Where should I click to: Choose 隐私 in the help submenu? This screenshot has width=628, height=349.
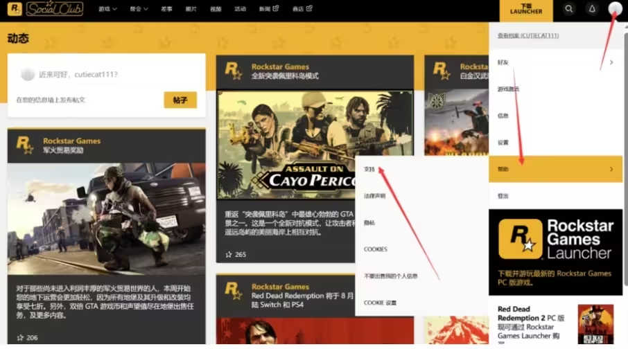click(369, 223)
